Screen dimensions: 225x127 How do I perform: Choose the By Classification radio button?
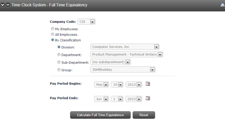click(52, 40)
